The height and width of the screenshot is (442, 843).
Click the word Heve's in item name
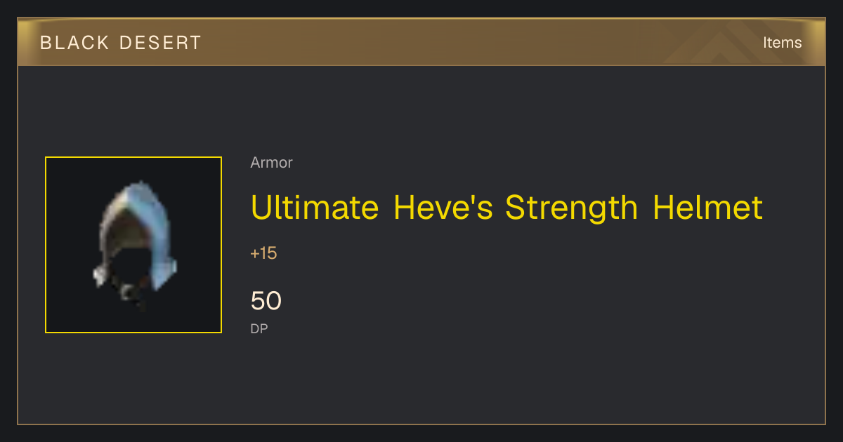(x=443, y=208)
